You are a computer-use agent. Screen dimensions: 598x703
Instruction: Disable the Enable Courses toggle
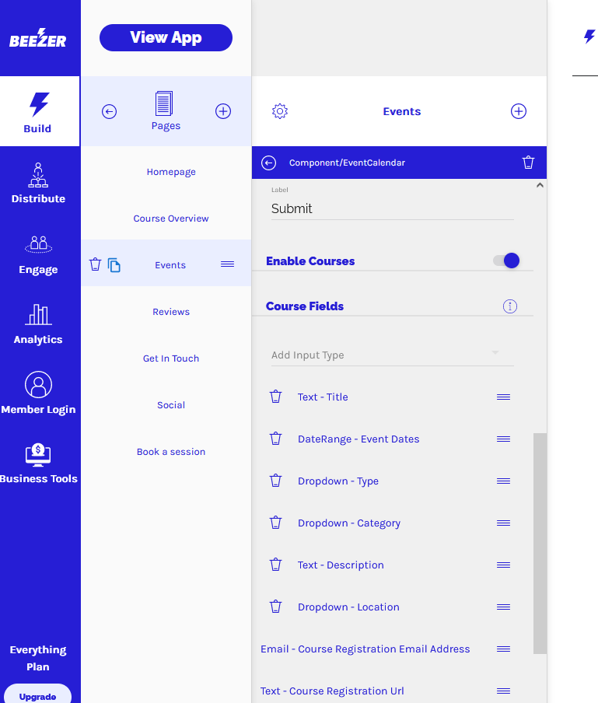pyautogui.click(x=507, y=261)
